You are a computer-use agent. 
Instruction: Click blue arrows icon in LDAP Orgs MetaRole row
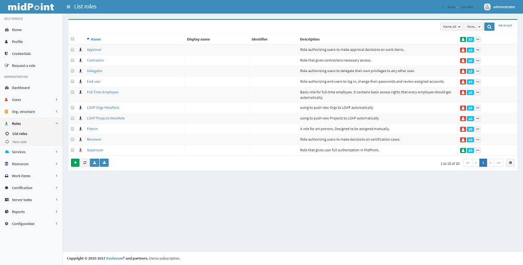pos(470,108)
